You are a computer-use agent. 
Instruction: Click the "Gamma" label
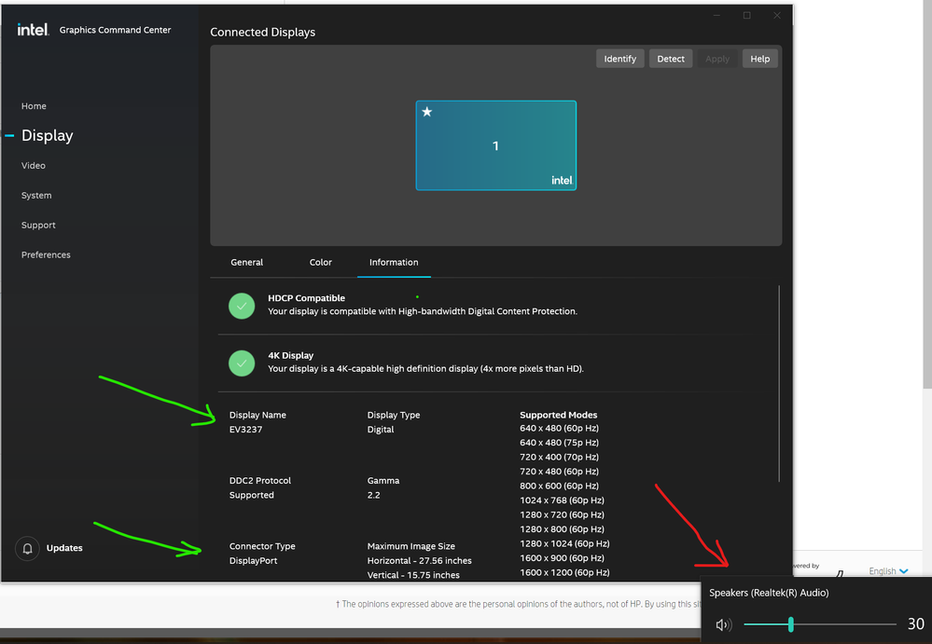pyautogui.click(x=383, y=481)
